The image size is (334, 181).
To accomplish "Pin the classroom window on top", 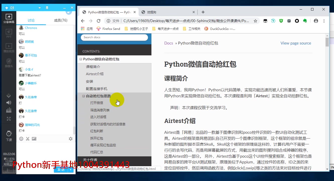I will (47, 8).
